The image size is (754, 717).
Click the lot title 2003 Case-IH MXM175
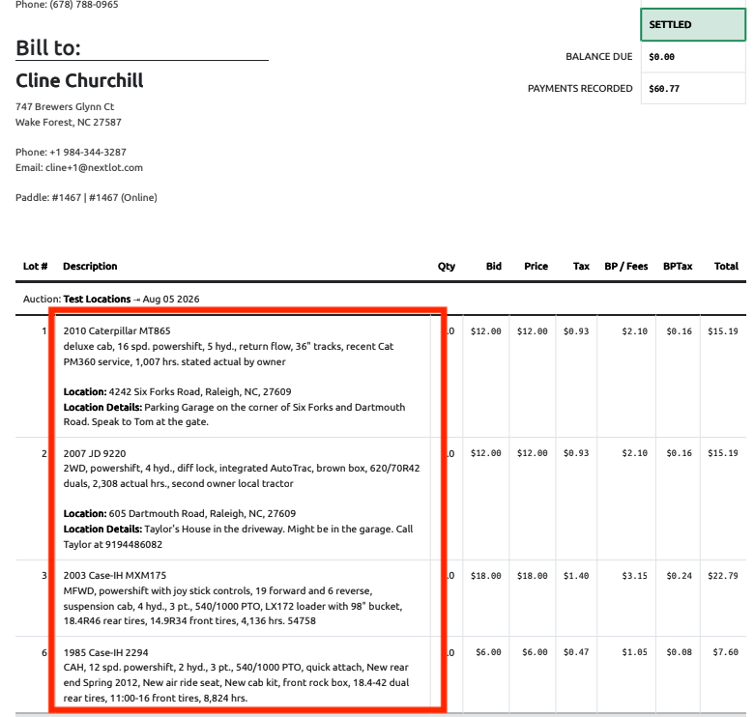coord(115,576)
